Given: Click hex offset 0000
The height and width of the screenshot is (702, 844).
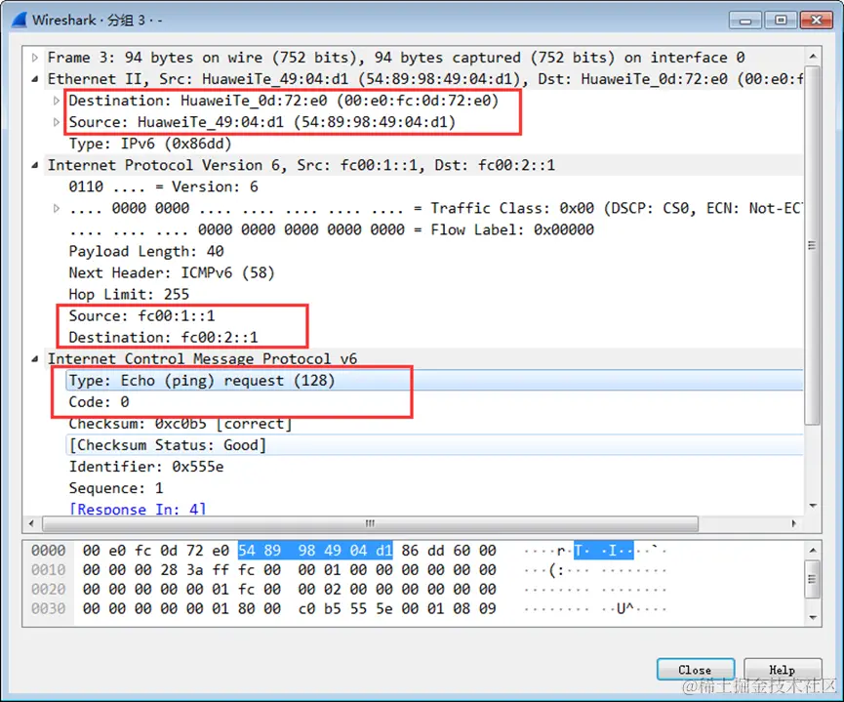Looking at the screenshot, I should pos(48,551).
